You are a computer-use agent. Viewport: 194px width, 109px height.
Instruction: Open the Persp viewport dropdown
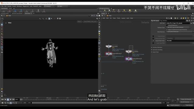pyautogui.click(x=79, y=21)
